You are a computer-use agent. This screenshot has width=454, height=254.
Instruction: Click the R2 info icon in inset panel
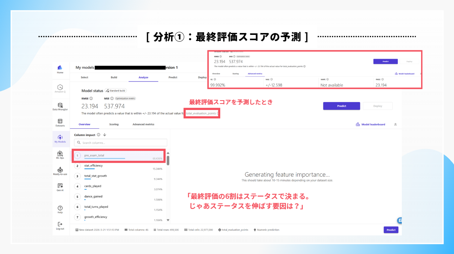tap(215, 80)
